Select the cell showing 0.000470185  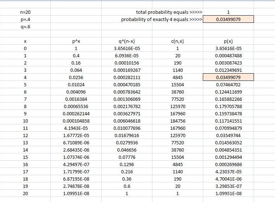127,85
